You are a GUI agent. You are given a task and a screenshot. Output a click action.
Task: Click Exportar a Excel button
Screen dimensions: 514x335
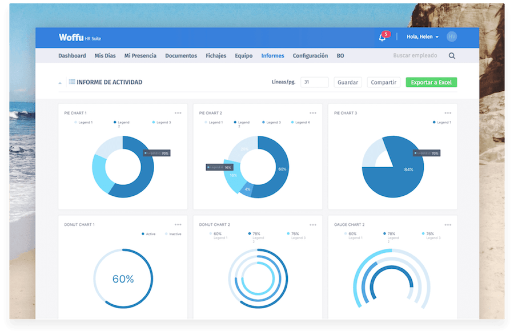(x=431, y=82)
